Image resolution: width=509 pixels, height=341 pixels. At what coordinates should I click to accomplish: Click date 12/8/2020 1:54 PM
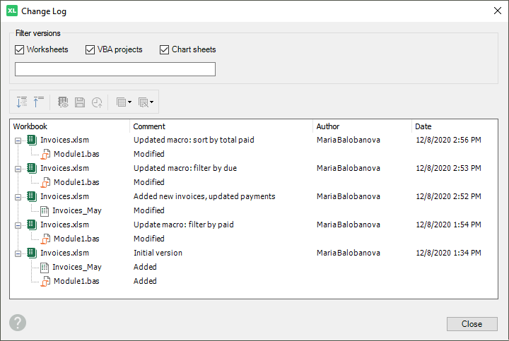click(x=448, y=225)
